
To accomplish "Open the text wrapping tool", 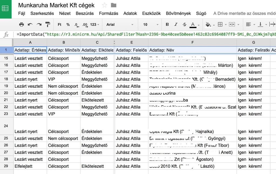I will [x=272, y=25].
